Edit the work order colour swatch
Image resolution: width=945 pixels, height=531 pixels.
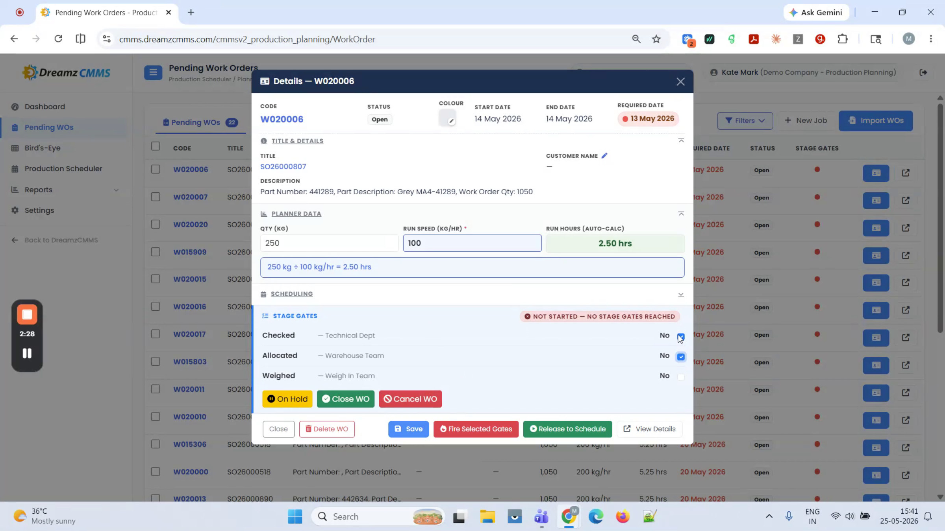(447, 118)
